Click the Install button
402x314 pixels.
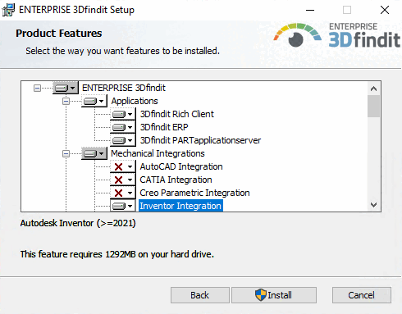click(274, 295)
